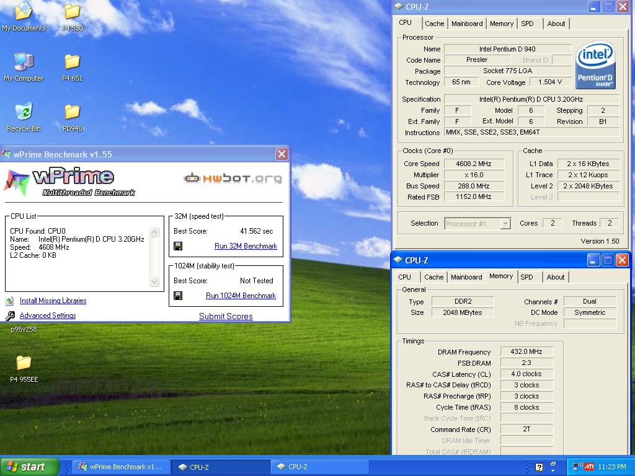Click the memory Size value 2048 MBytes

coord(463,312)
